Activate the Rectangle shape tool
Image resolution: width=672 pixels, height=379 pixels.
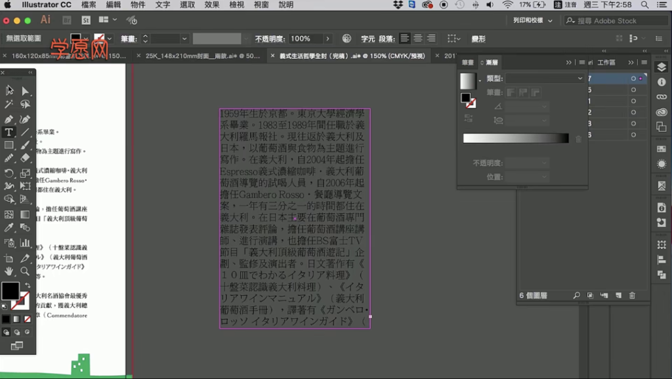[9, 146]
